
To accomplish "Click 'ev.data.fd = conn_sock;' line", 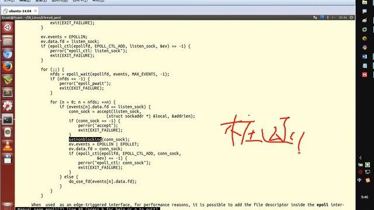I will click(96, 149).
